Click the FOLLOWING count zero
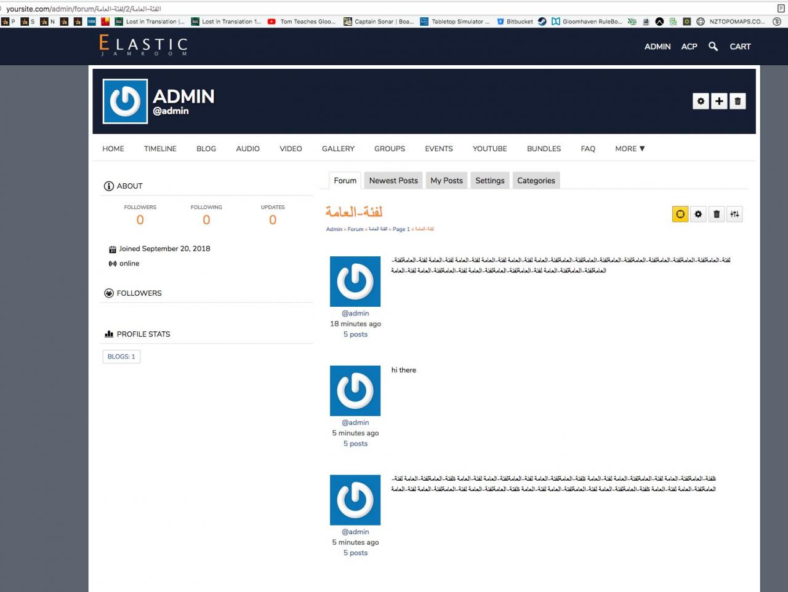 206,220
